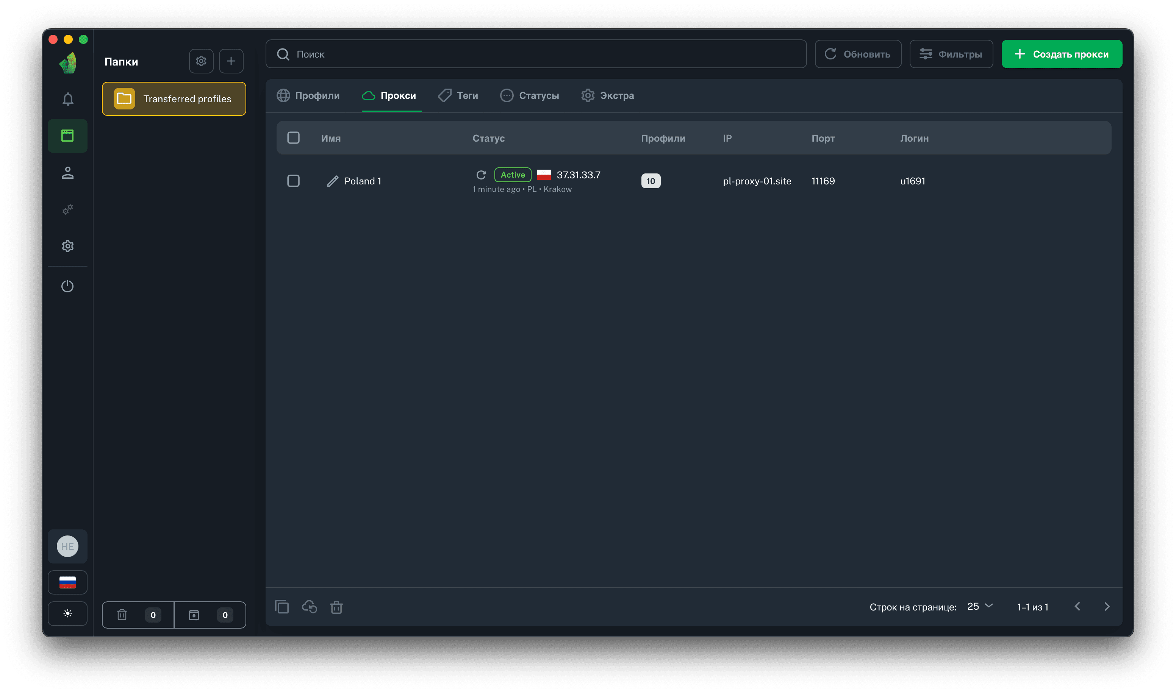Click the copy icon in the bottom toolbar
1176x693 pixels.
coord(282,607)
